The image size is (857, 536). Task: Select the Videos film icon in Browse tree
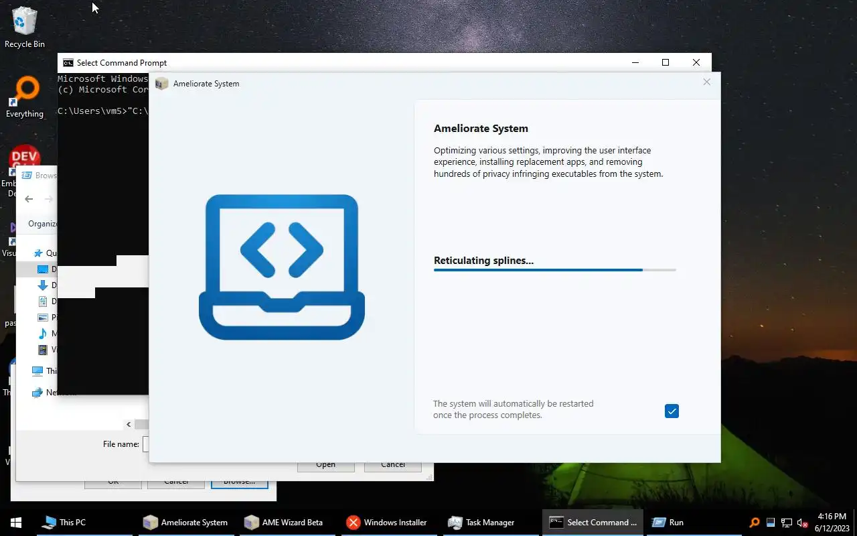coord(43,350)
